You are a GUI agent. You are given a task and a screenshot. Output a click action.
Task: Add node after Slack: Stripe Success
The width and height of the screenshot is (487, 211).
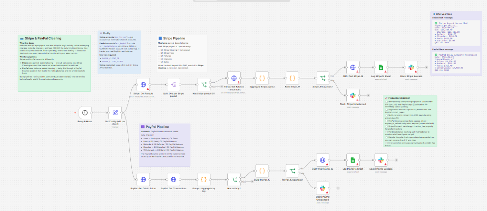[427, 67]
